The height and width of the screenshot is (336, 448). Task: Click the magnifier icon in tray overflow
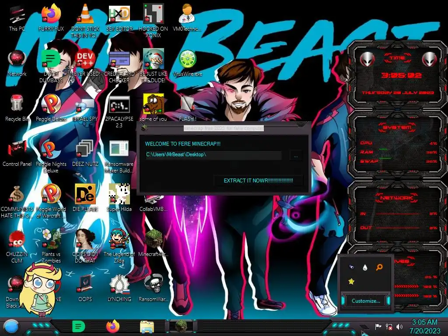point(379,267)
